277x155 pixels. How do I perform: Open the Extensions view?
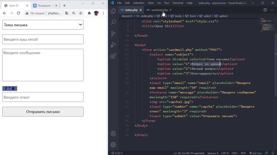tap(113, 56)
